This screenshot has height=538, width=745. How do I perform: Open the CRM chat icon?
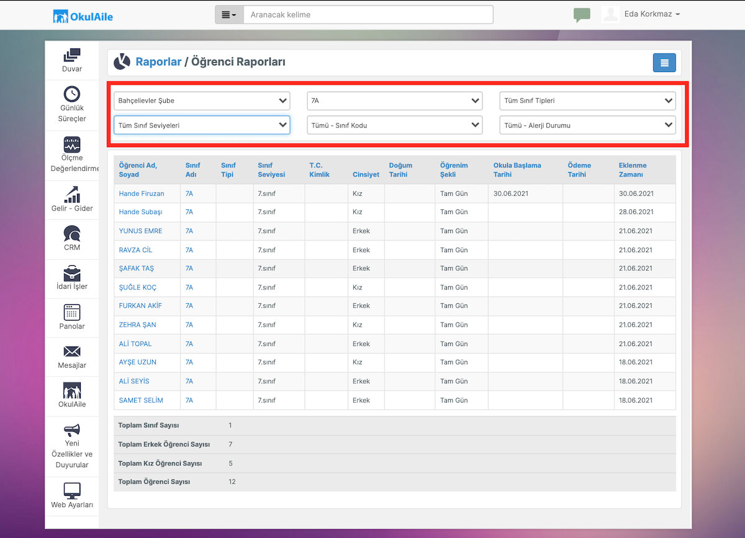coord(72,234)
